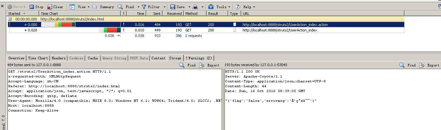This screenshot has height=130, width=441.
Task: Select the http://localhost:8888/struts2/UserAction_index row URL
Action: (x=280, y=30)
